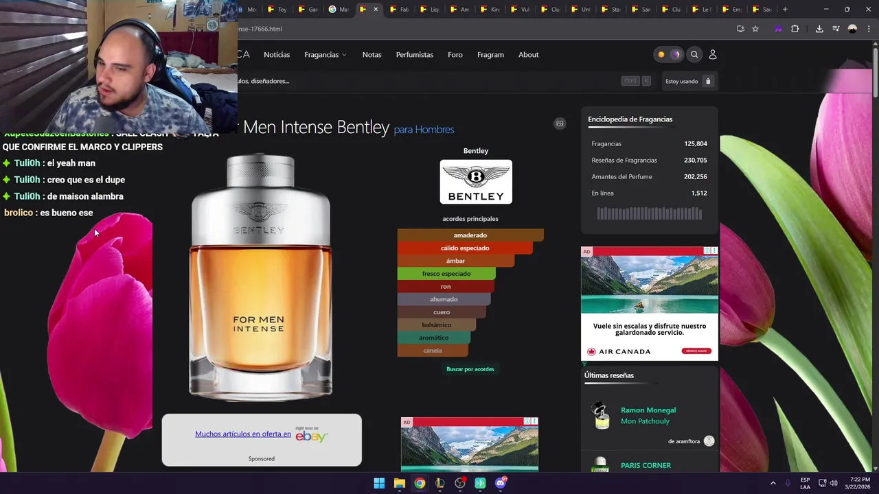This screenshot has height=494, width=879.
Task: Open volume settings in system tray
Action: click(x=834, y=483)
